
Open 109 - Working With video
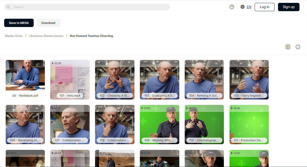click(x=160, y=124)
